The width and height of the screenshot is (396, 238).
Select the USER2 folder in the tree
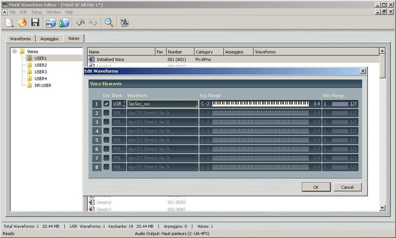point(40,65)
